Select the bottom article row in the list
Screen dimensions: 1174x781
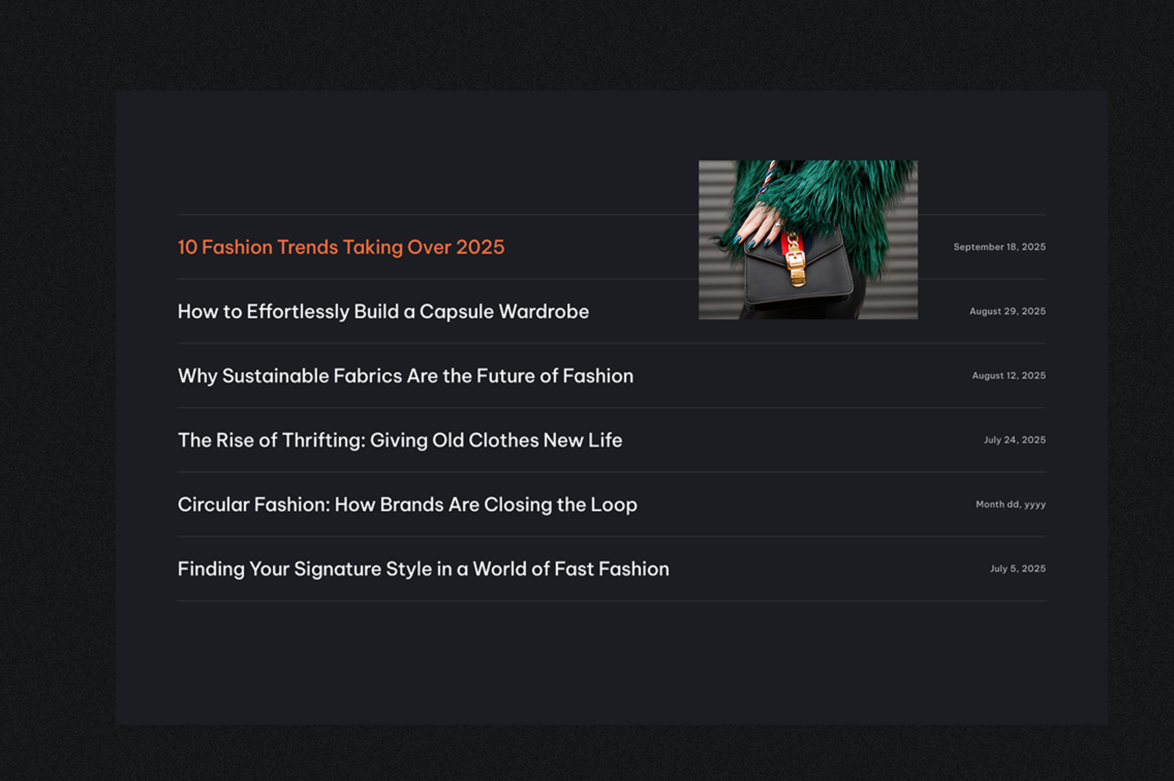[x=611, y=568]
